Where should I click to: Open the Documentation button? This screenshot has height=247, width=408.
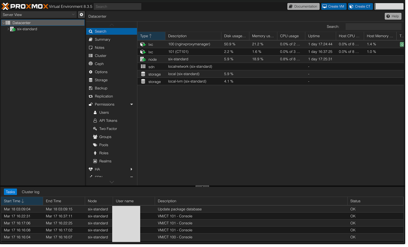pos(303,6)
